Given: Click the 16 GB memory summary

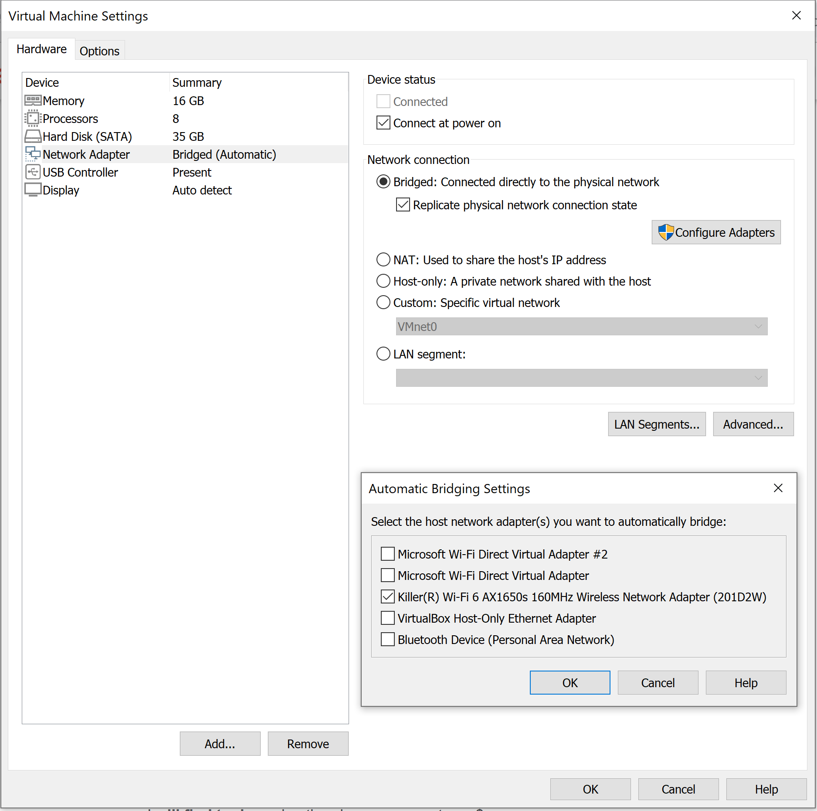Looking at the screenshot, I should click(188, 101).
